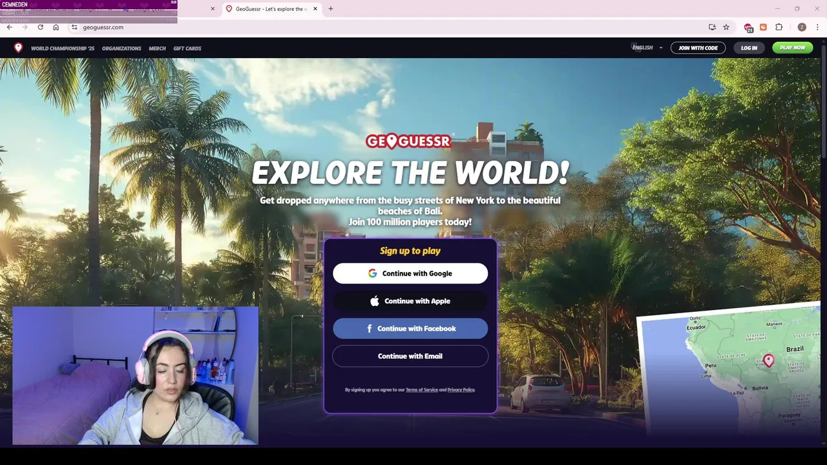
Task: Click the map preview showing South America
Action: 729,368
